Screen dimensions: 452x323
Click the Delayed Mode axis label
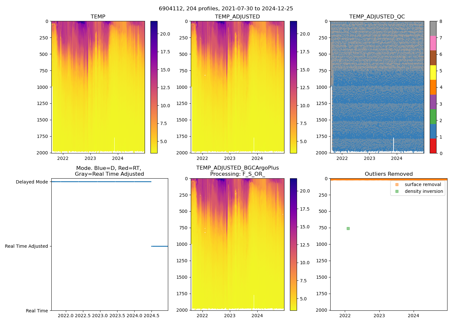tap(32, 182)
